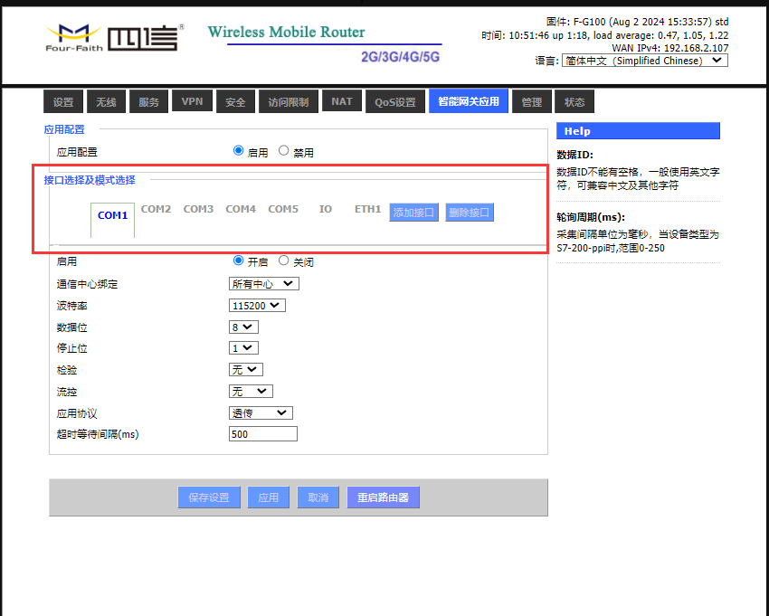This screenshot has height=616, width=769.
Task: Click the 取消 button
Action: pyautogui.click(x=318, y=498)
